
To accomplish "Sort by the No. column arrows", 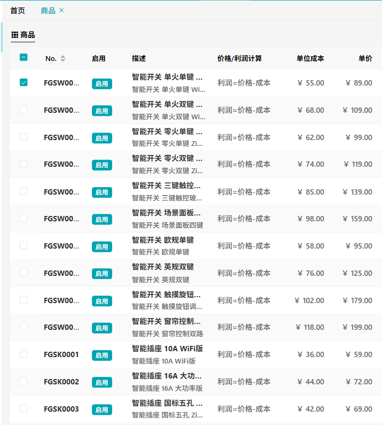I will [63, 58].
